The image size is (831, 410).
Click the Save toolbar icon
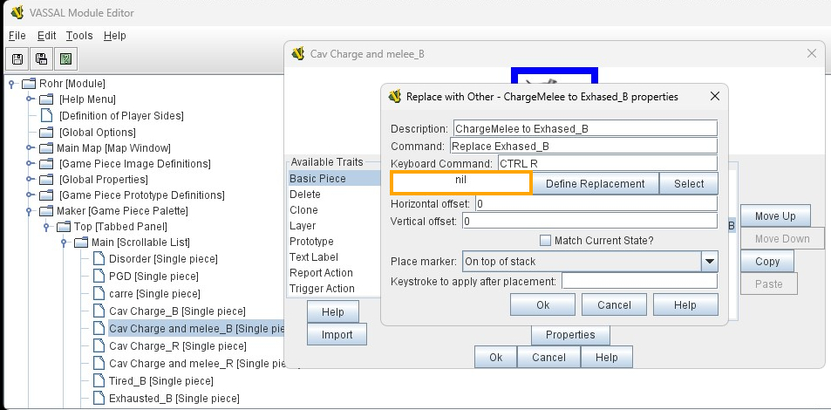click(x=17, y=58)
